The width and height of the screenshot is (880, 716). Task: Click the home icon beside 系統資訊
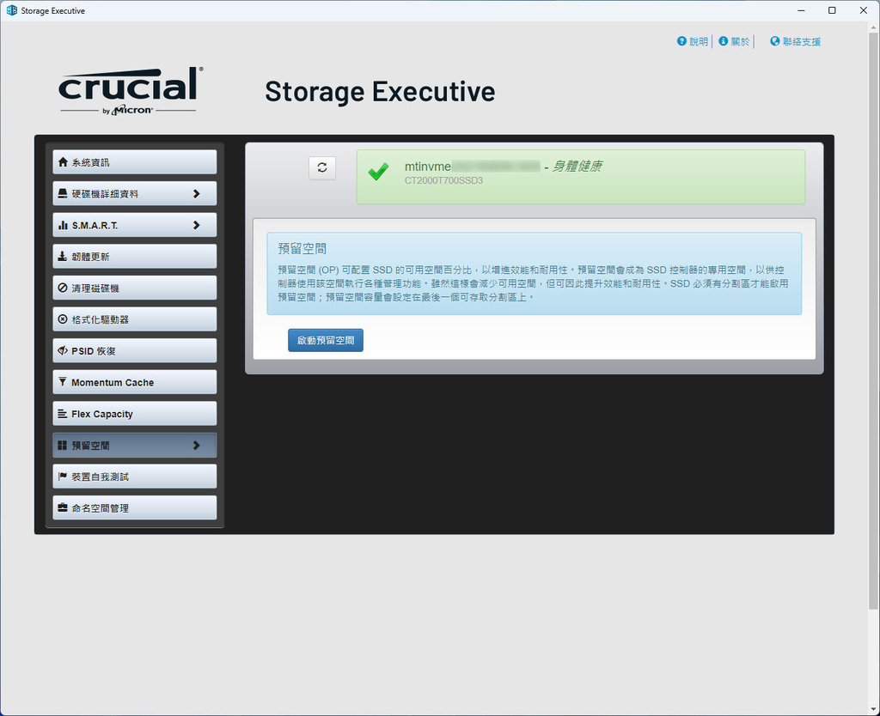coord(63,162)
